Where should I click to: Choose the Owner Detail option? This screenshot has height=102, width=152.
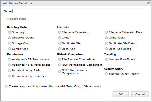[x=106, y=38]
